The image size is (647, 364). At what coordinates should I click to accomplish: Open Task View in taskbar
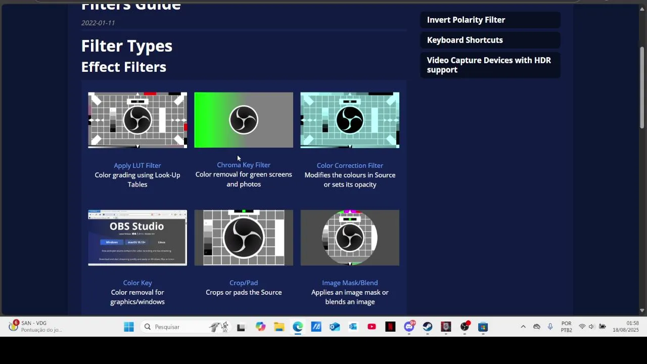click(241, 327)
